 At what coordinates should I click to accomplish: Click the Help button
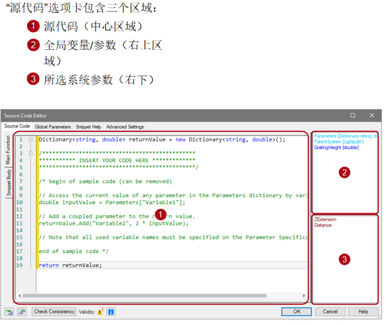click(x=363, y=312)
